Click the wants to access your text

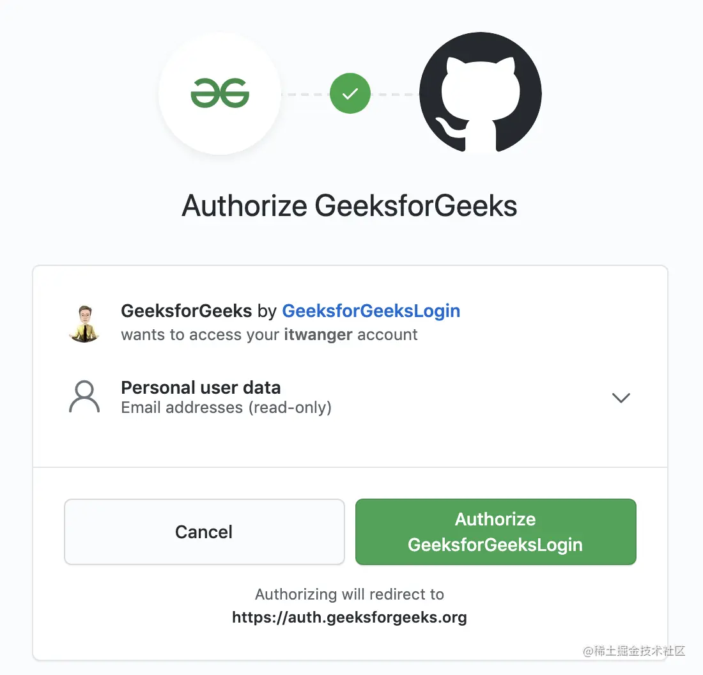pos(201,334)
